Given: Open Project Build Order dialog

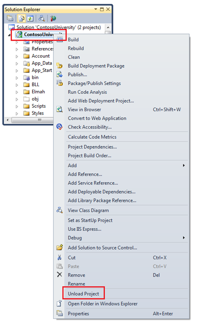Looking at the screenshot, I should [90, 155].
